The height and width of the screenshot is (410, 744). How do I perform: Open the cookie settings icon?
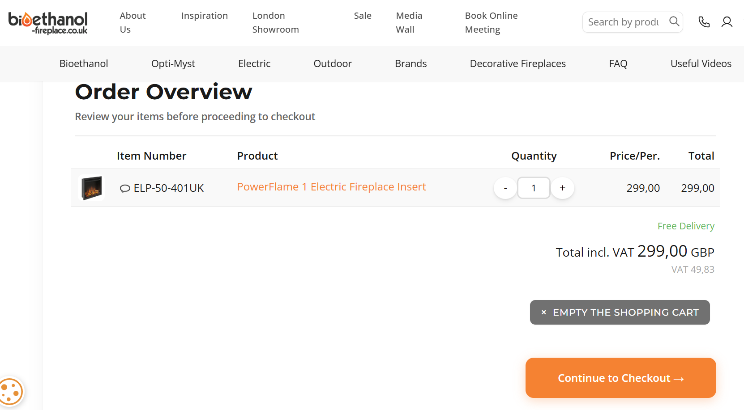(x=11, y=392)
